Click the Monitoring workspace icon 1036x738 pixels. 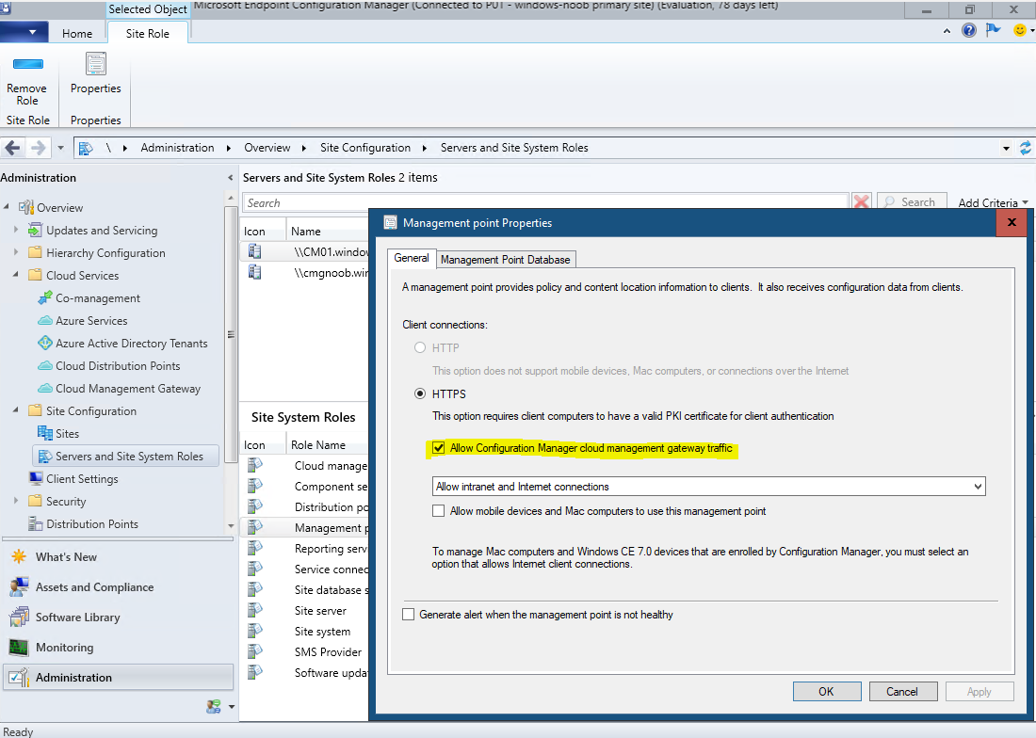click(x=19, y=648)
